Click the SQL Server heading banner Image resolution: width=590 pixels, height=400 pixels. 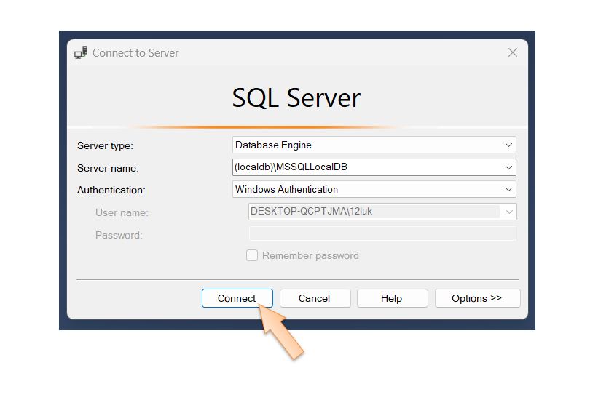point(296,97)
